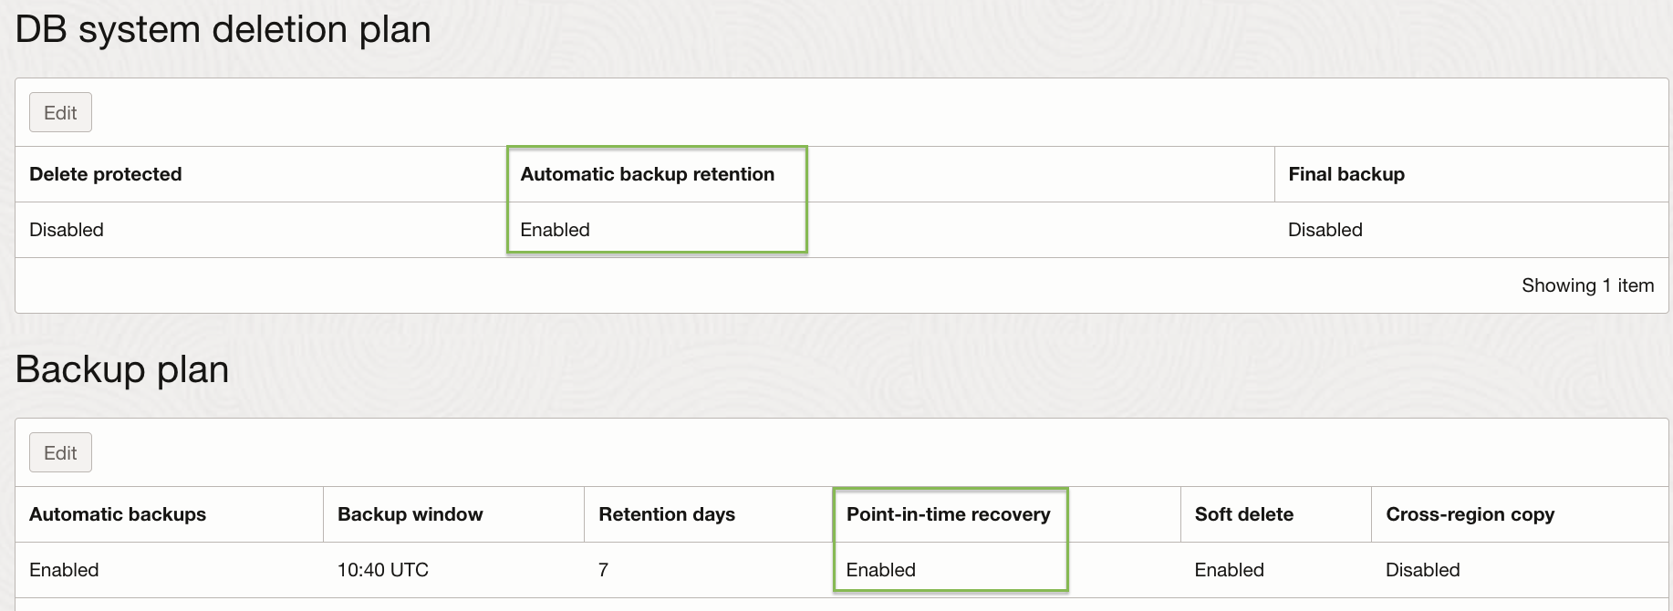The image size is (1673, 611).
Task: Select the Final backup column header
Action: [1346, 174]
